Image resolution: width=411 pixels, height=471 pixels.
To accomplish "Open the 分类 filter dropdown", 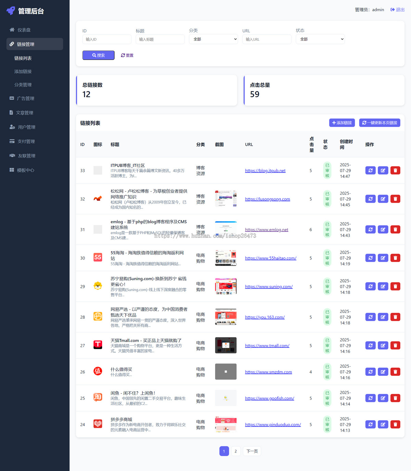I will pyautogui.click(x=214, y=39).
